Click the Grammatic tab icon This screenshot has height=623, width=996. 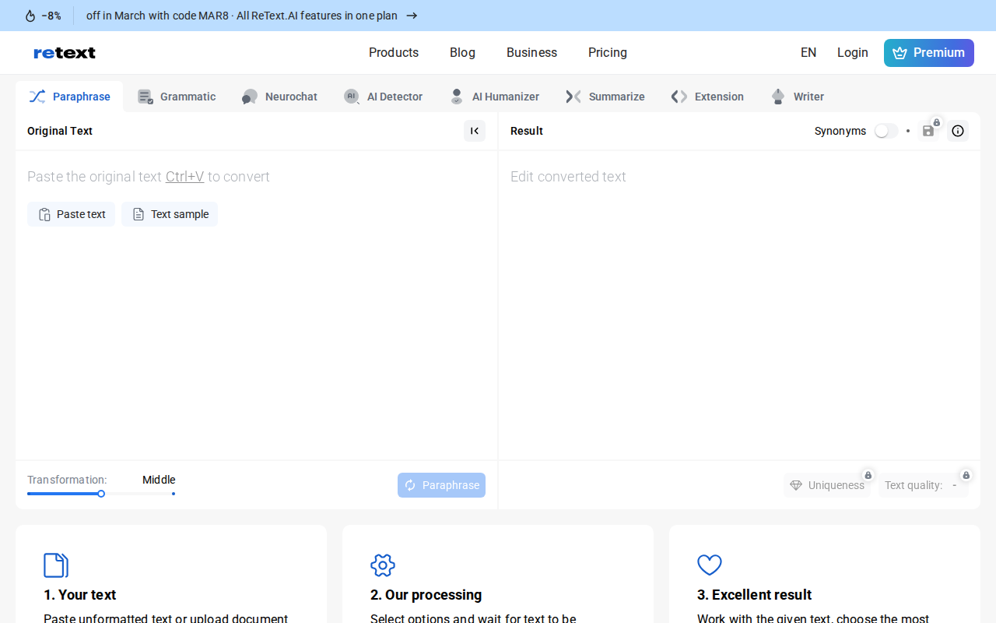[145, 97]
